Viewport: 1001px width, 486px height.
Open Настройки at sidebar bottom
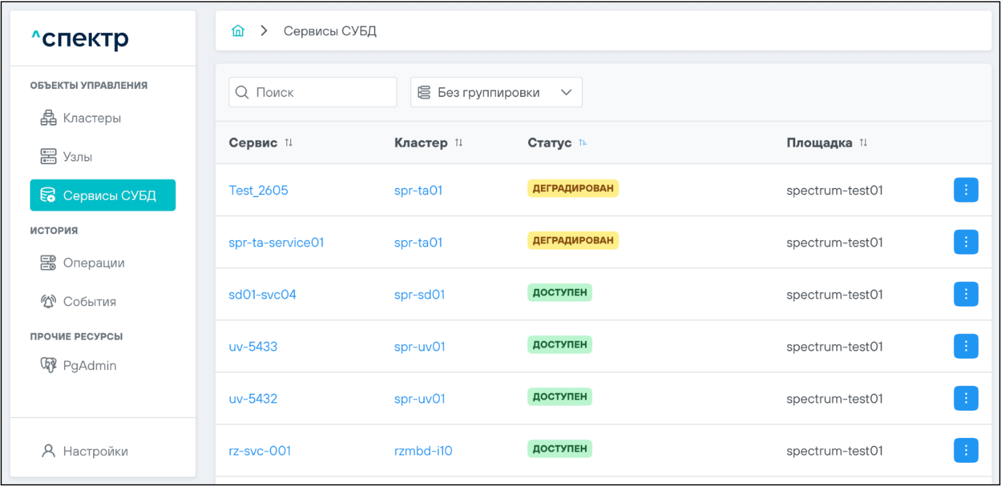pos(95,452)
